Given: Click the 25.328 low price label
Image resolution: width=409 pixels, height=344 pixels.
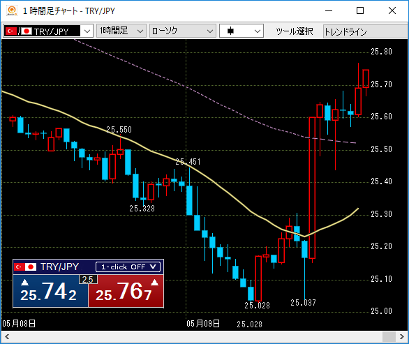Looking at the screenshot, I should pyautogui.click(x=142, y=209).
